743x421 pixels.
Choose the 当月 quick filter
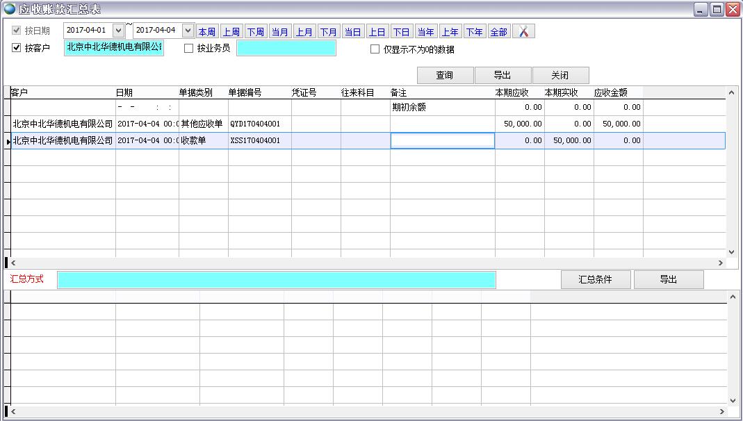279,32
